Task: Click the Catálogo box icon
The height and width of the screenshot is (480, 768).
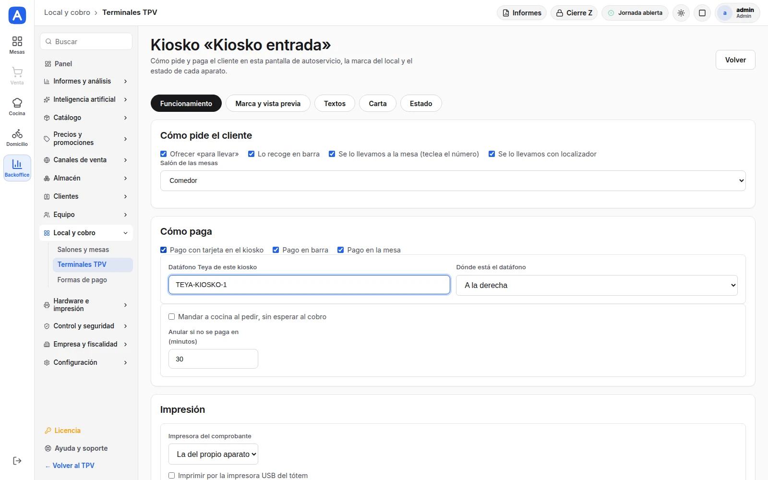Action: click(47, 118)
